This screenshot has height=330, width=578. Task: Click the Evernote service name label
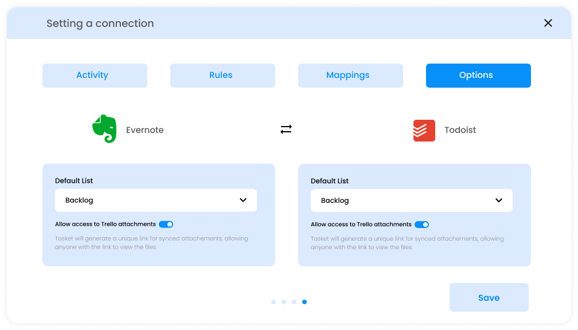coord(145,130)
